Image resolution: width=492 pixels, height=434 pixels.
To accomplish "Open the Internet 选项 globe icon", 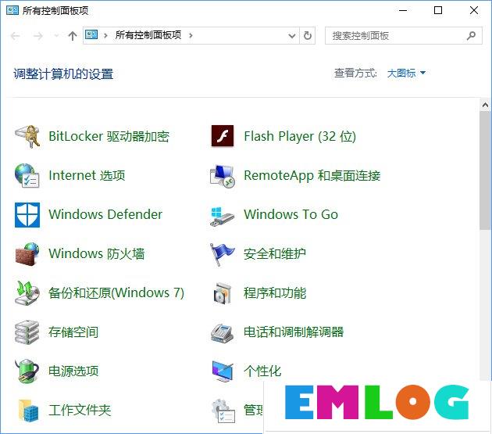I will [x=27, y=175].
